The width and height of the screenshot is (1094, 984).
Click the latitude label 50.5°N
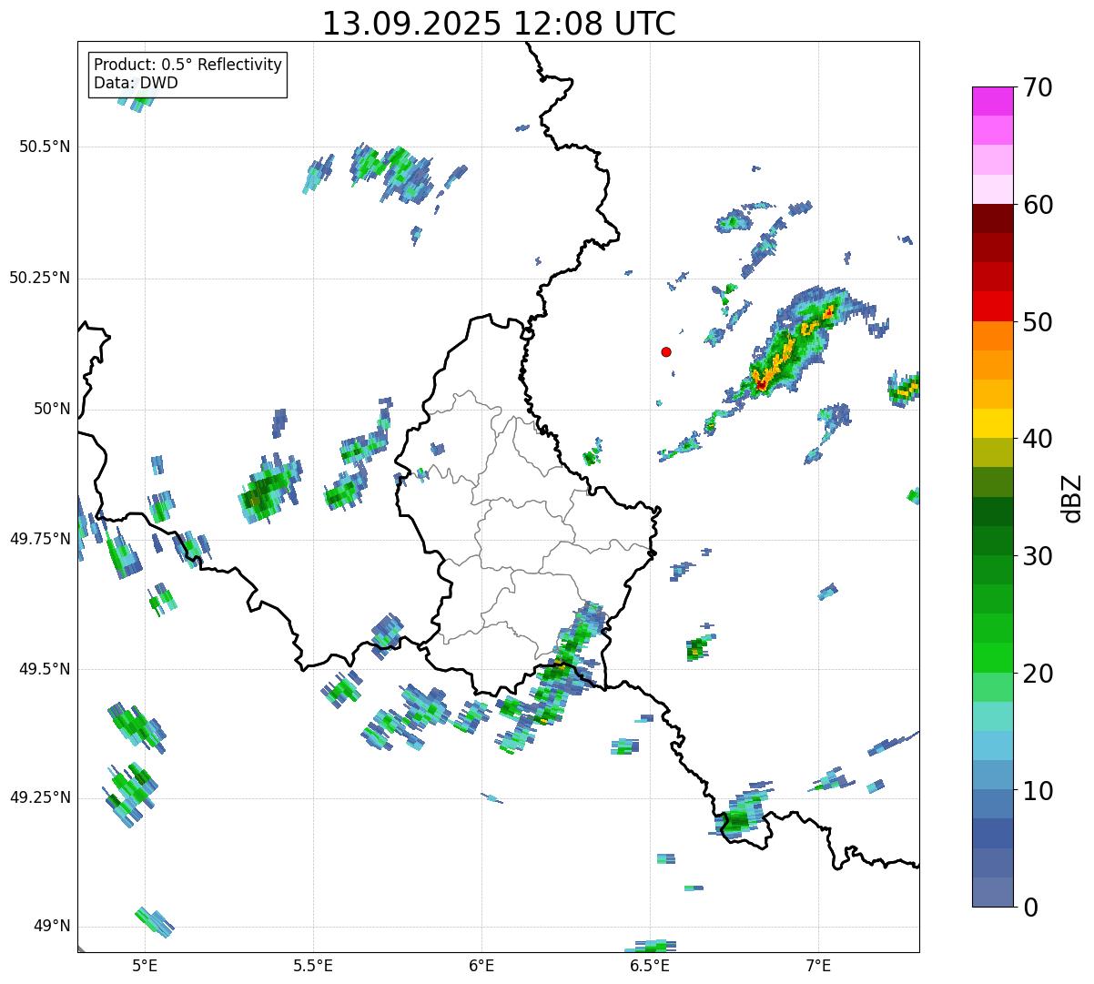pyautogui.click(x=45, y=147)
